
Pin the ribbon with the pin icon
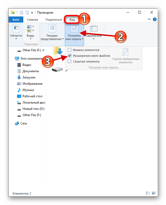click(149, 19)
